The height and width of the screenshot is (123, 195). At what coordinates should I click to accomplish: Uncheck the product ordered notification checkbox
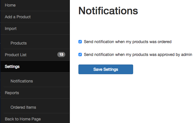[x=80, y=42]
